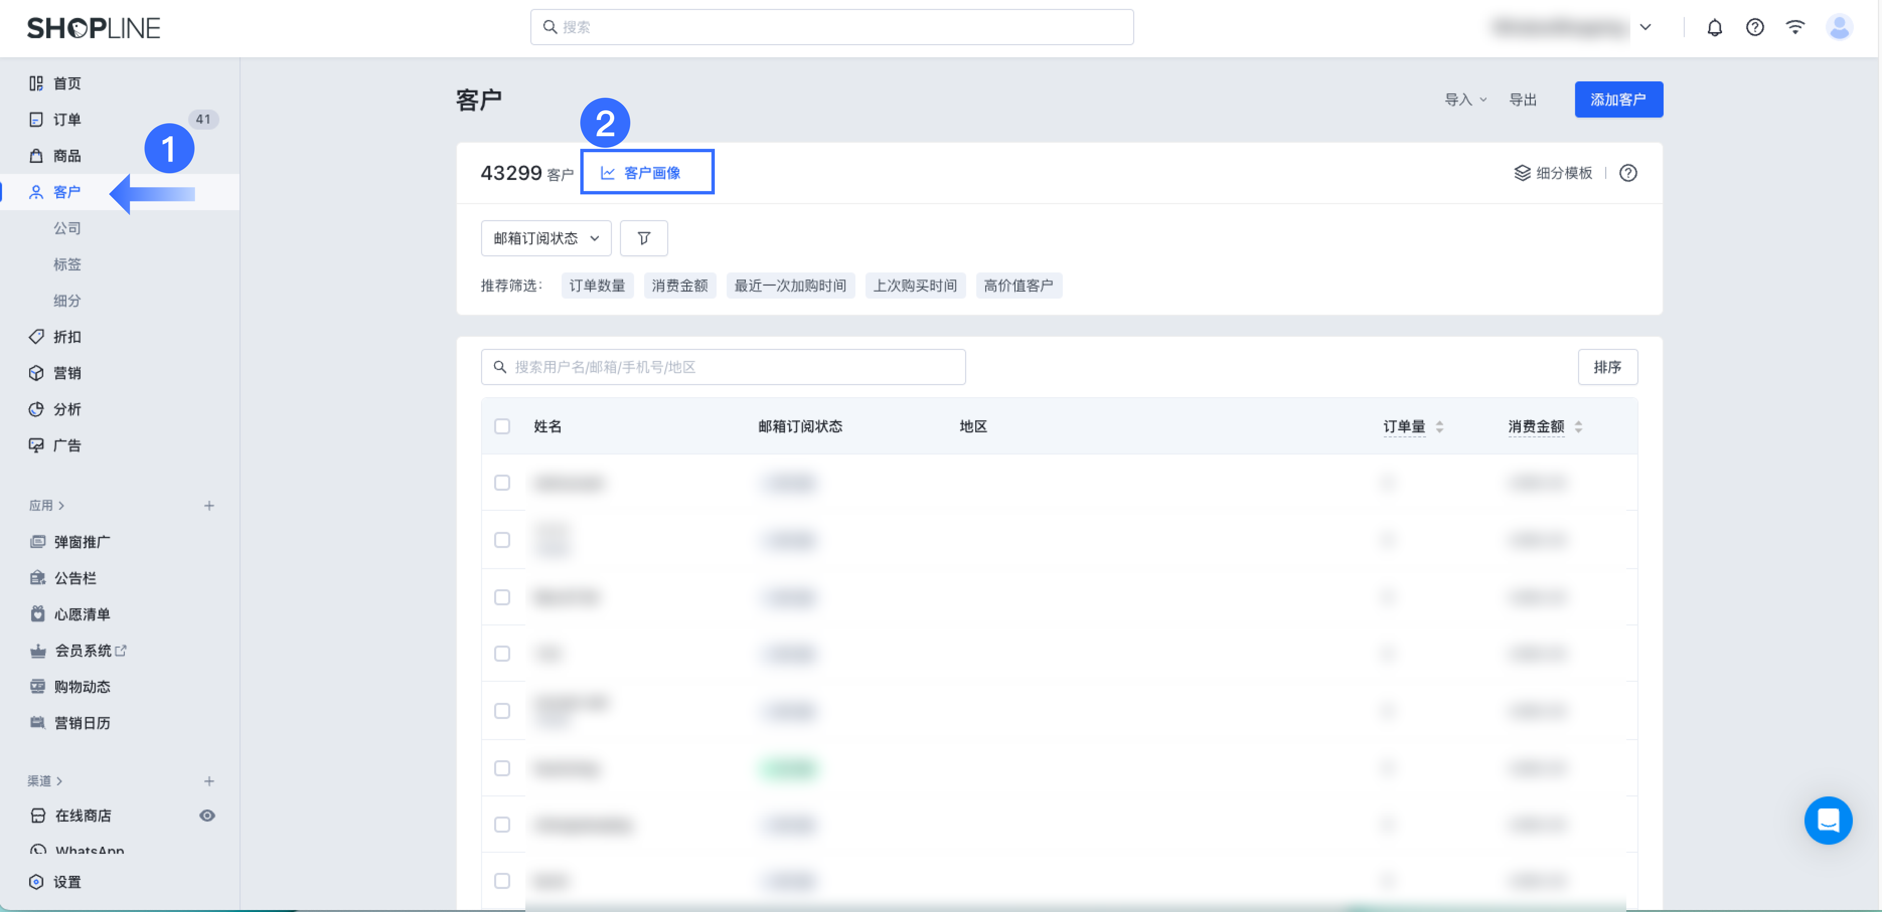This screenshot has height=912, width=1882.
Task: Focus the top global 搜索 field
Action: [832, 27]
